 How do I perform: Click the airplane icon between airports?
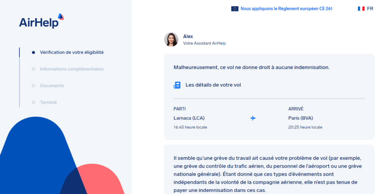(x=253, y=118)
